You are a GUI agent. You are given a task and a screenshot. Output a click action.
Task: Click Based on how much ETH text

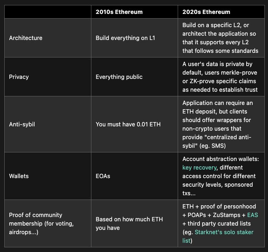(129, 223)
